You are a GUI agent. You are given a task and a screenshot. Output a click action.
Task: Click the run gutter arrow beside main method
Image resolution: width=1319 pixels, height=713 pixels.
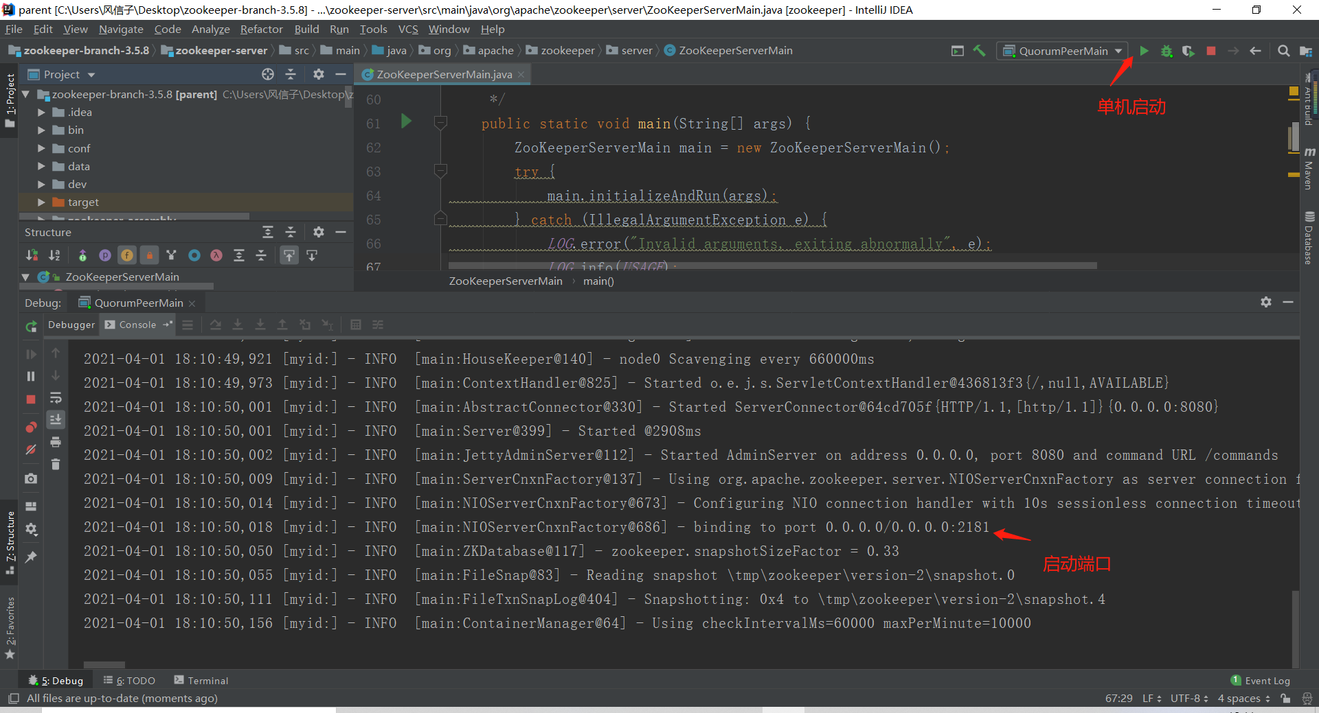coord(406,121)
